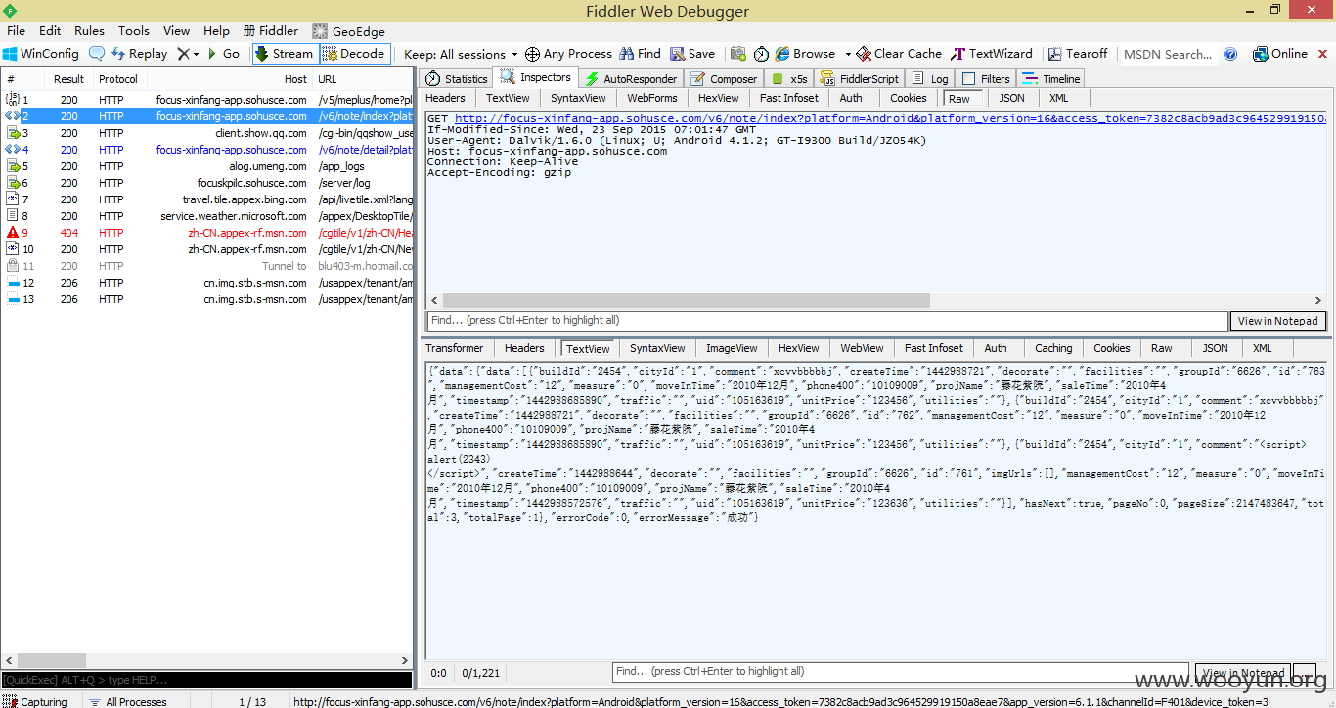Select session 9 with 404 result
1336x708 pixels.
point(206,233)
